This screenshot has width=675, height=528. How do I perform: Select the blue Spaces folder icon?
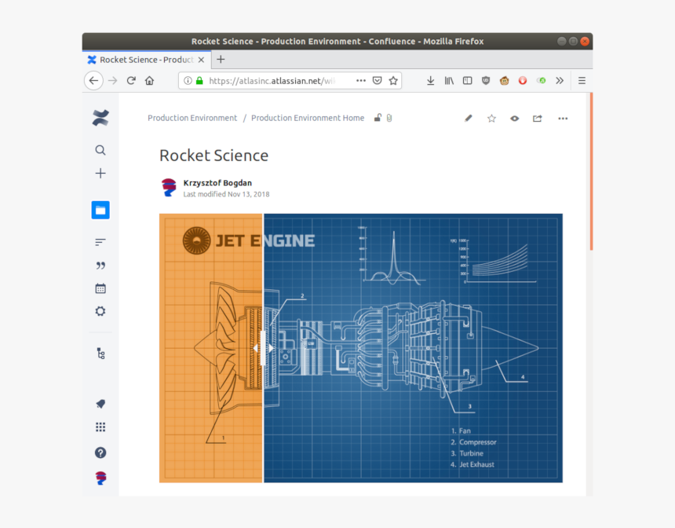click(100, 210)
